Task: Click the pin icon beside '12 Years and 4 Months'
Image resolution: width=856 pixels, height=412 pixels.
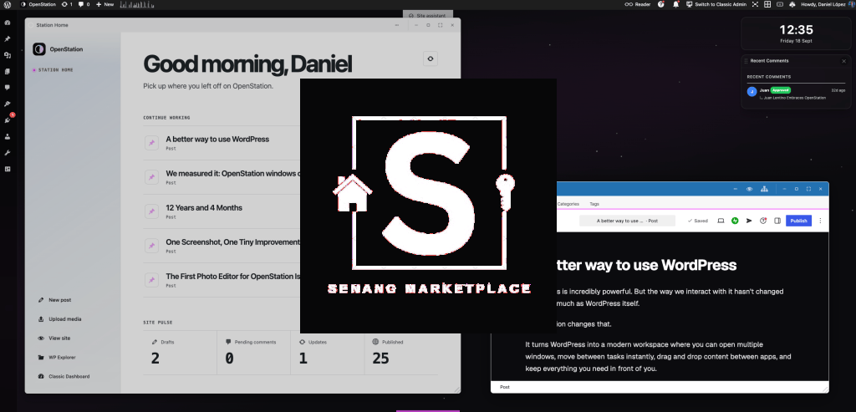Action: coord(152,211)
